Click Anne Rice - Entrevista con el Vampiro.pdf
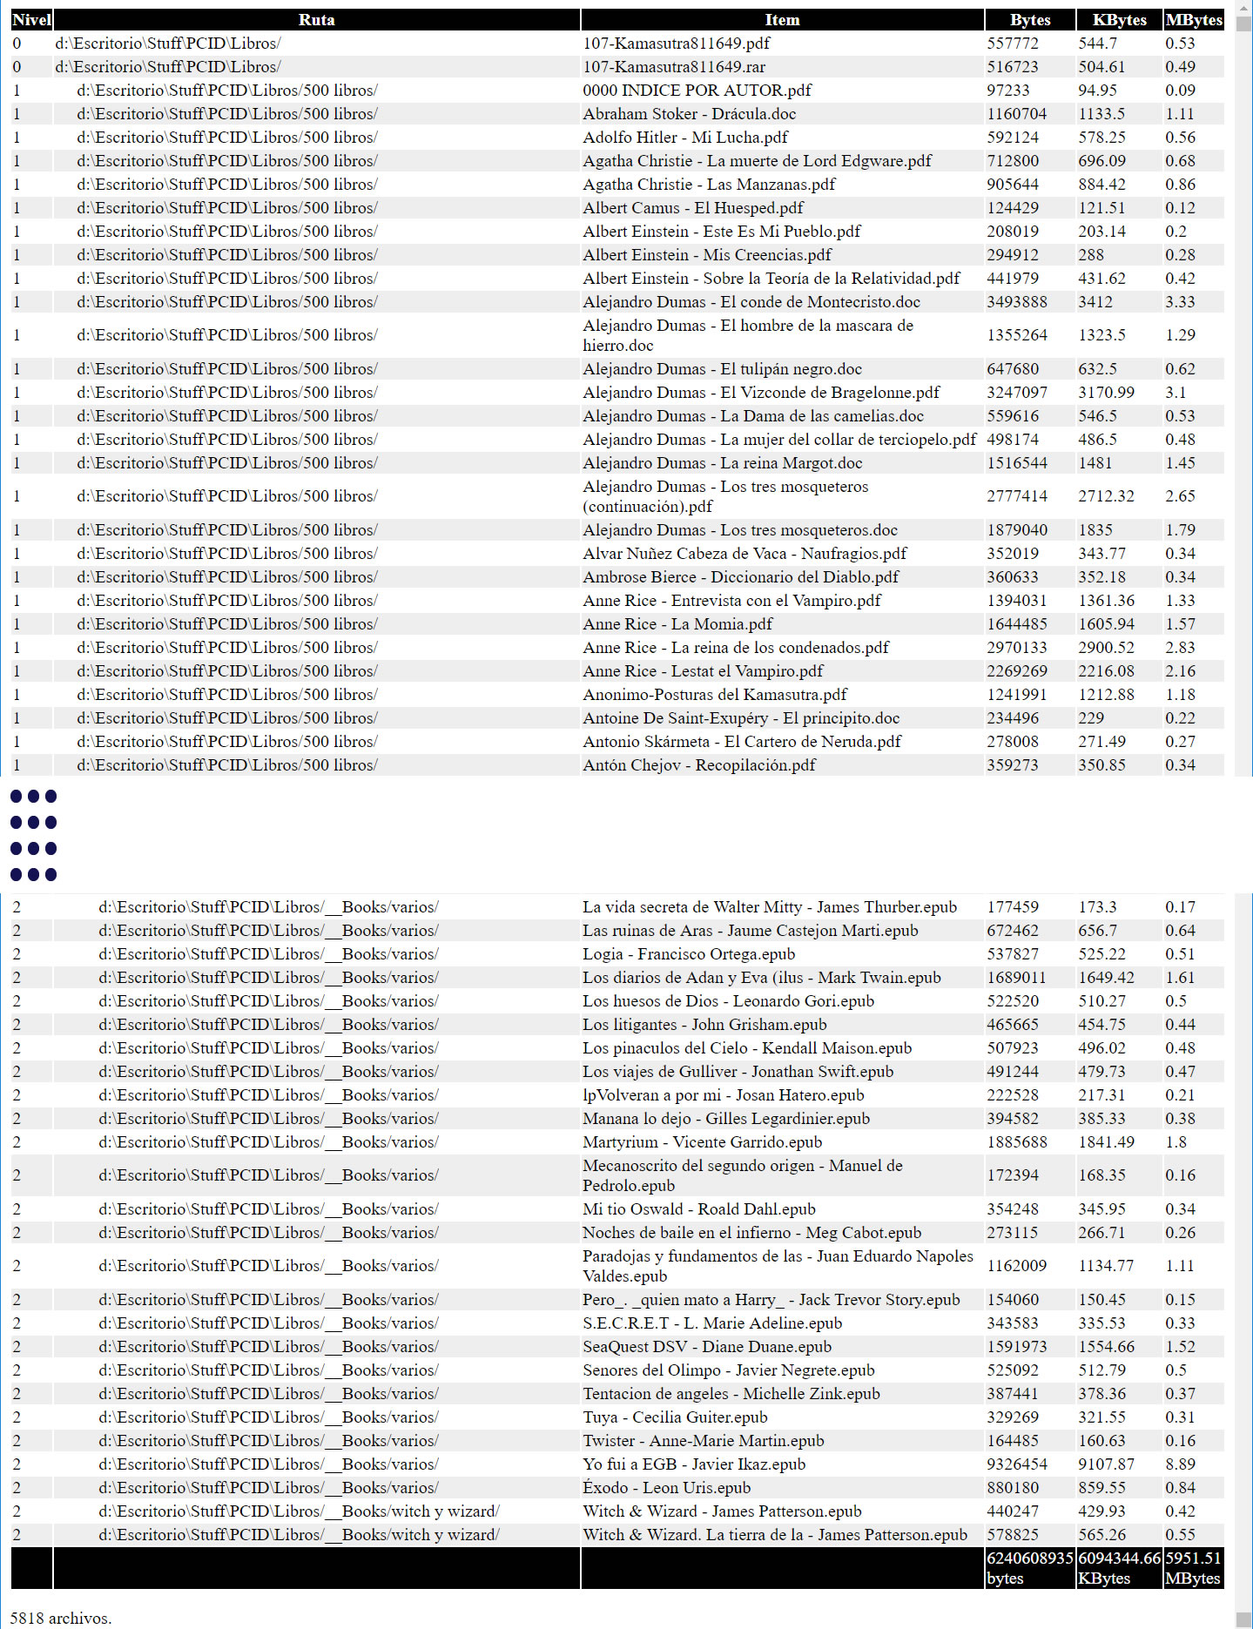 (x=732, y=601)
